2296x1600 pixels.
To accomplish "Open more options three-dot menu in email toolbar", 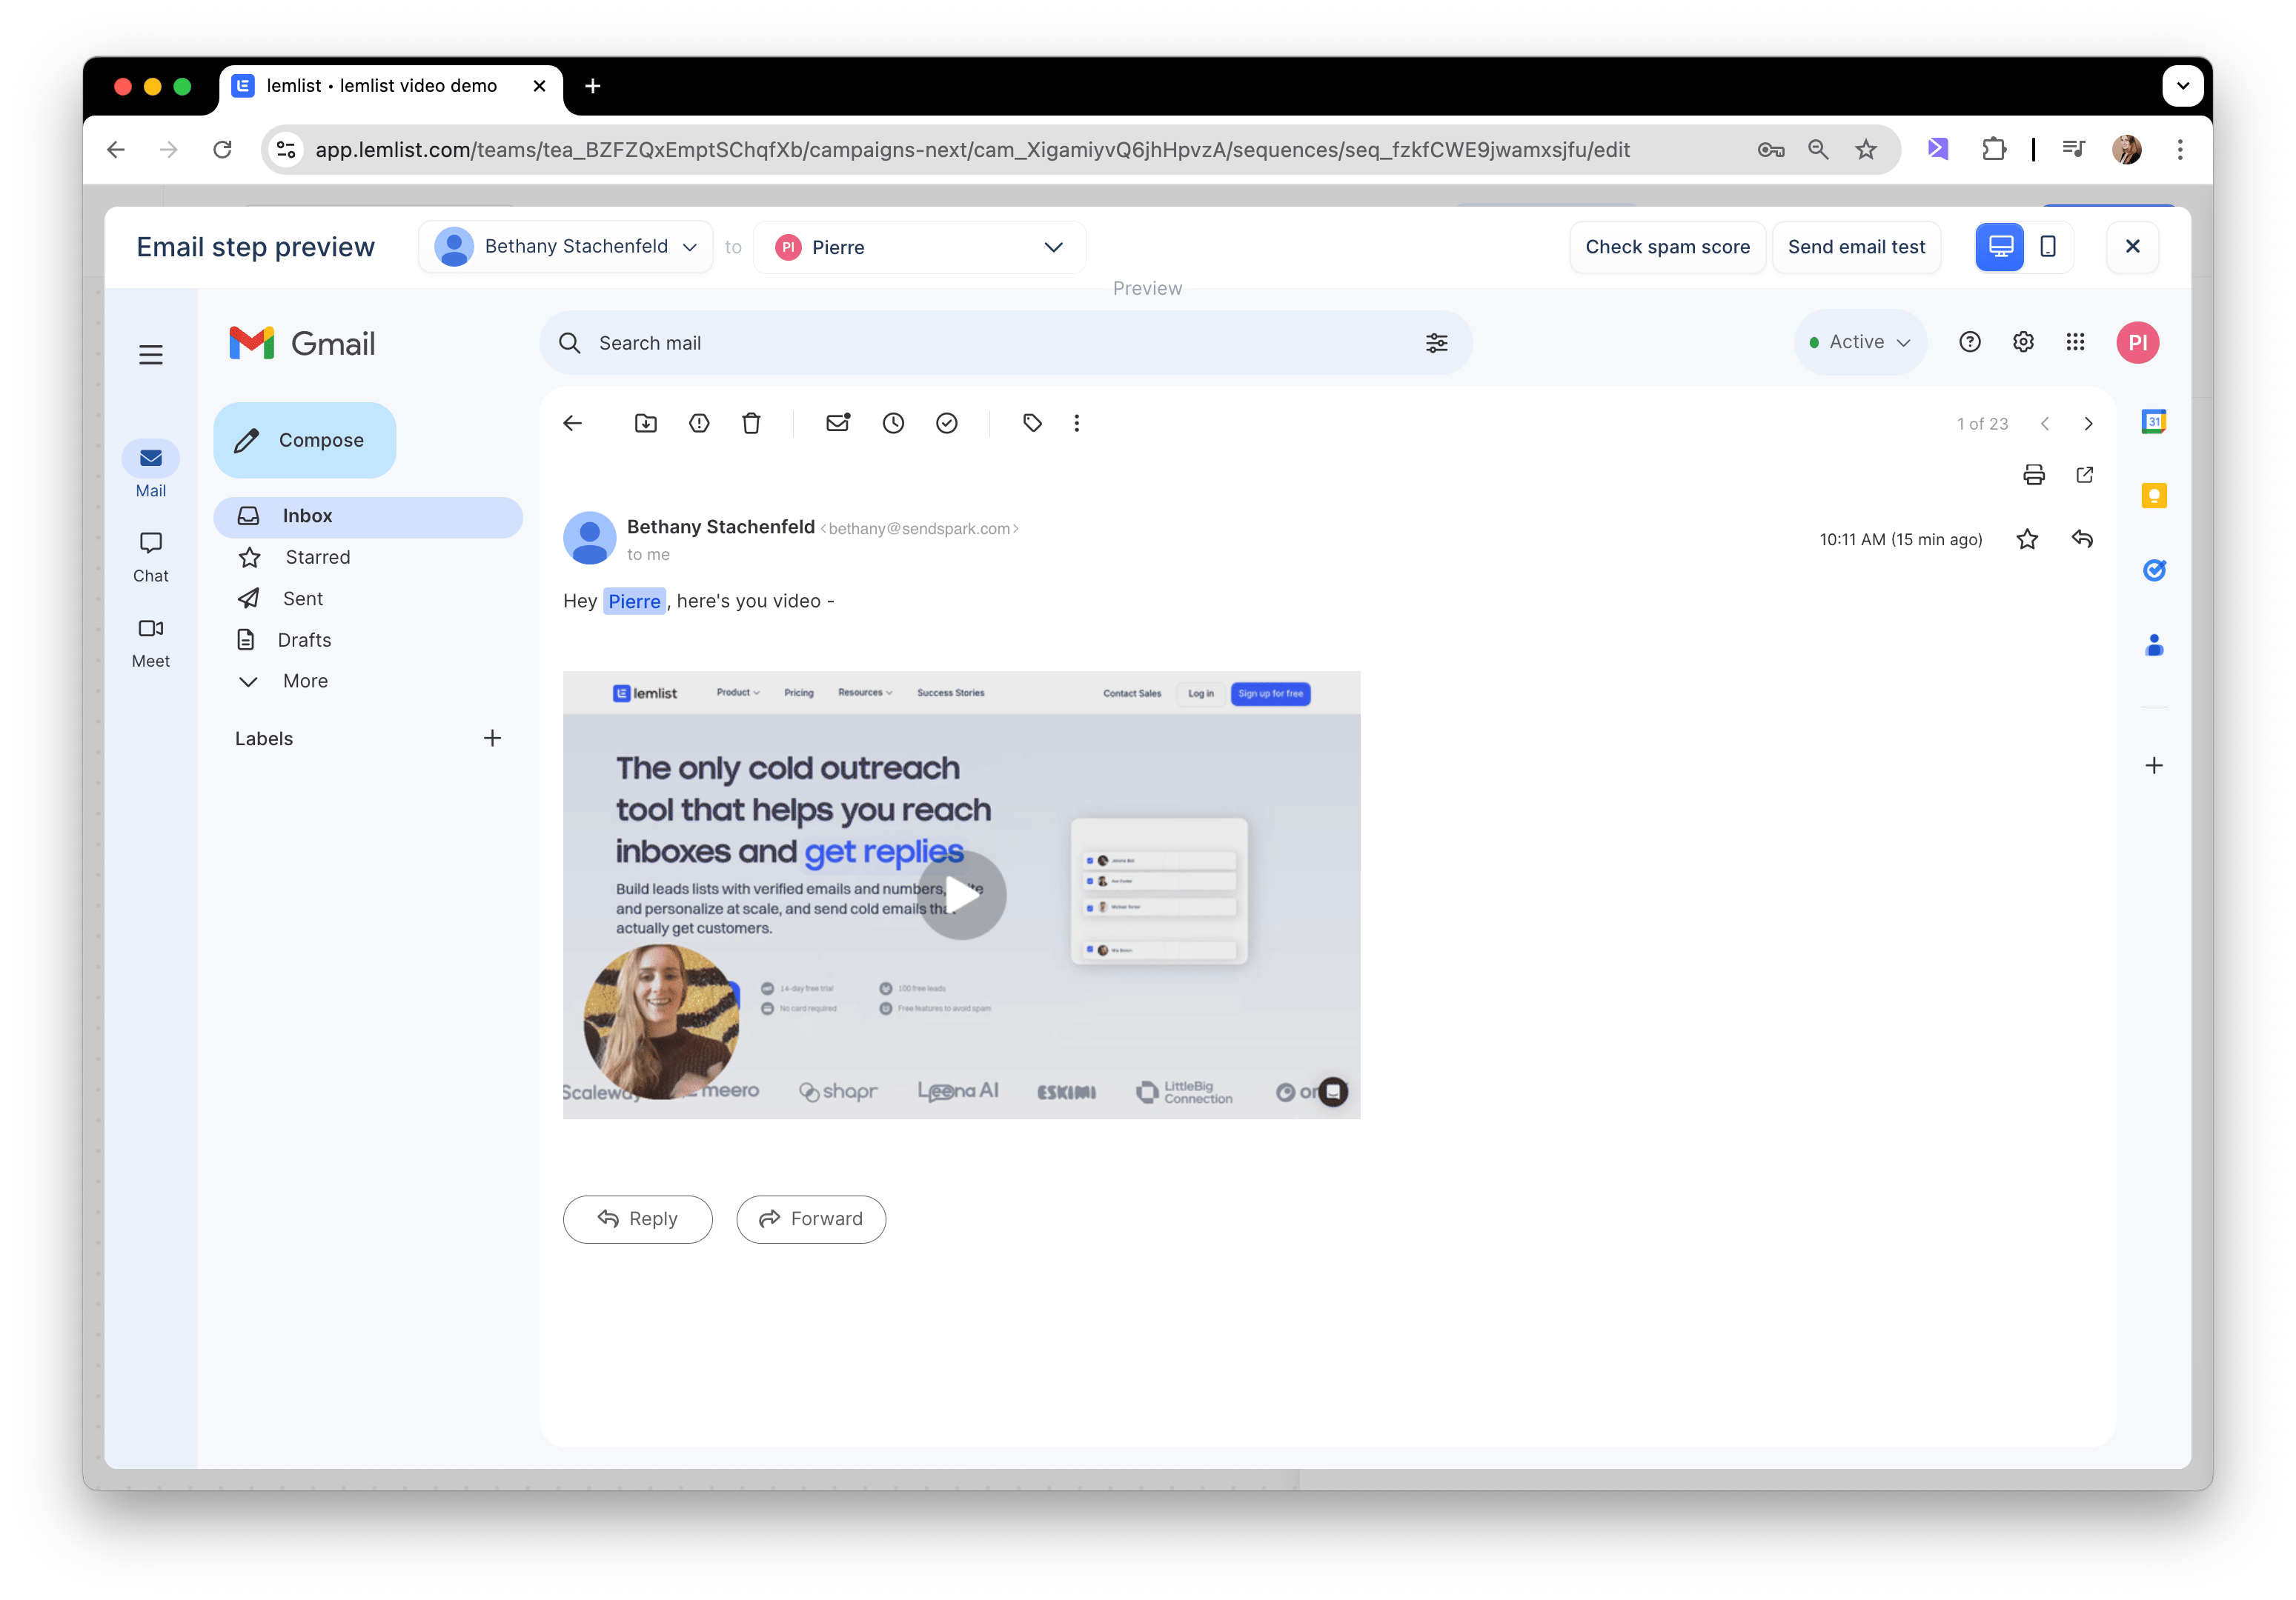I will click(x=1077, y=424).
